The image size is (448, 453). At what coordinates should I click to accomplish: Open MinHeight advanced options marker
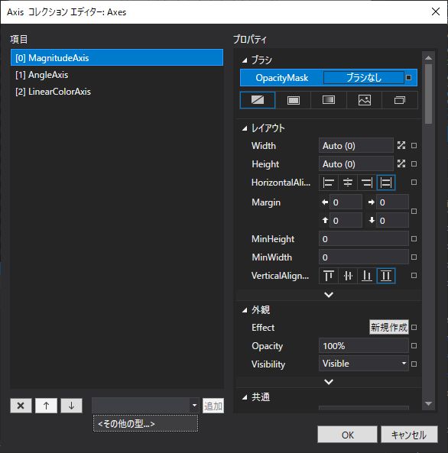point(414,239)
